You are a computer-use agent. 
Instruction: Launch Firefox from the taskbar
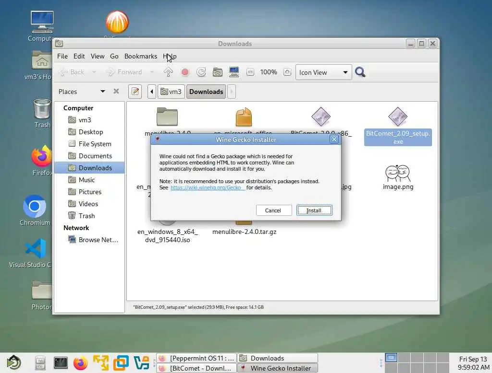tap(81, 363)
